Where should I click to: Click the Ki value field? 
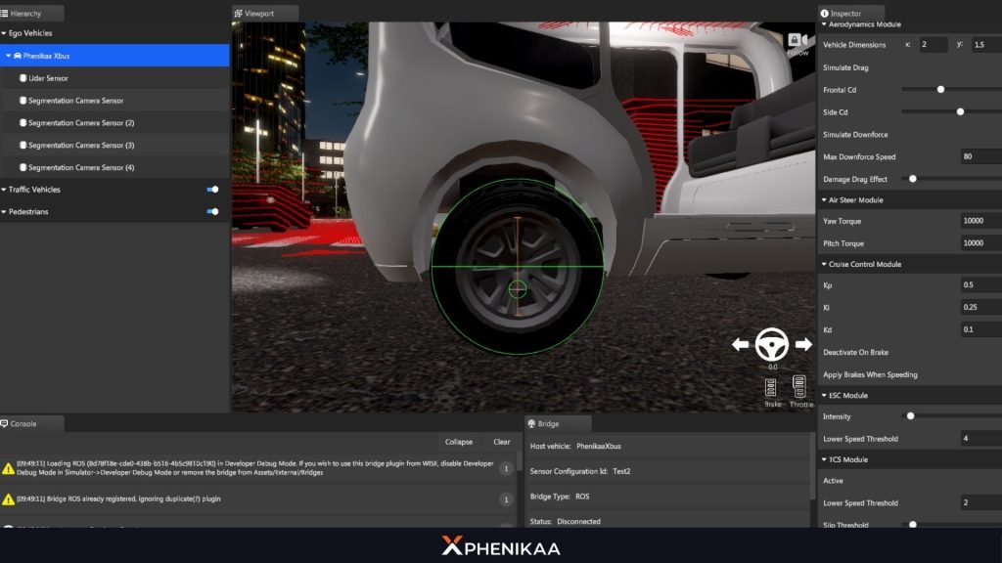(980, 307)
